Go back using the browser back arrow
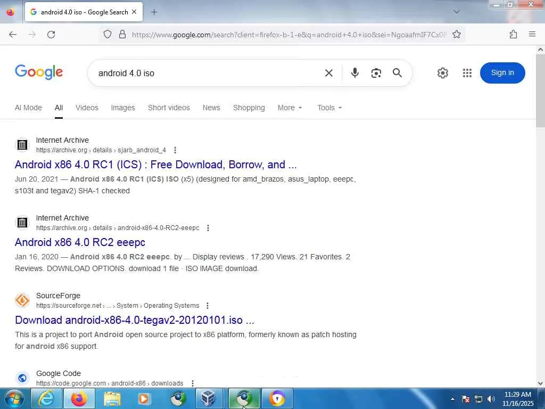The width and height of the screenshot is (545, 409). 13,35
